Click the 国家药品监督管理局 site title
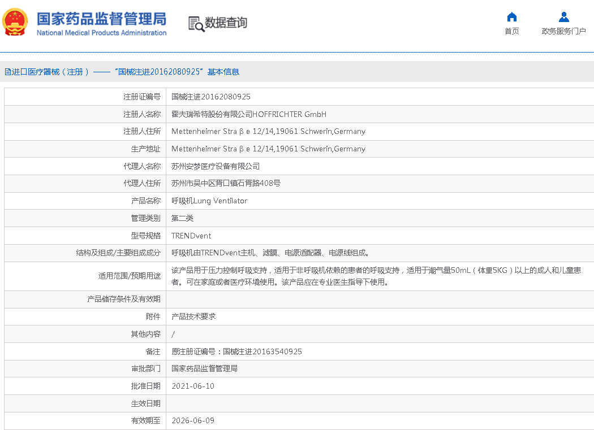Viewport: 594px width, 430px height. pyautogui.click(x=102, y=18)
